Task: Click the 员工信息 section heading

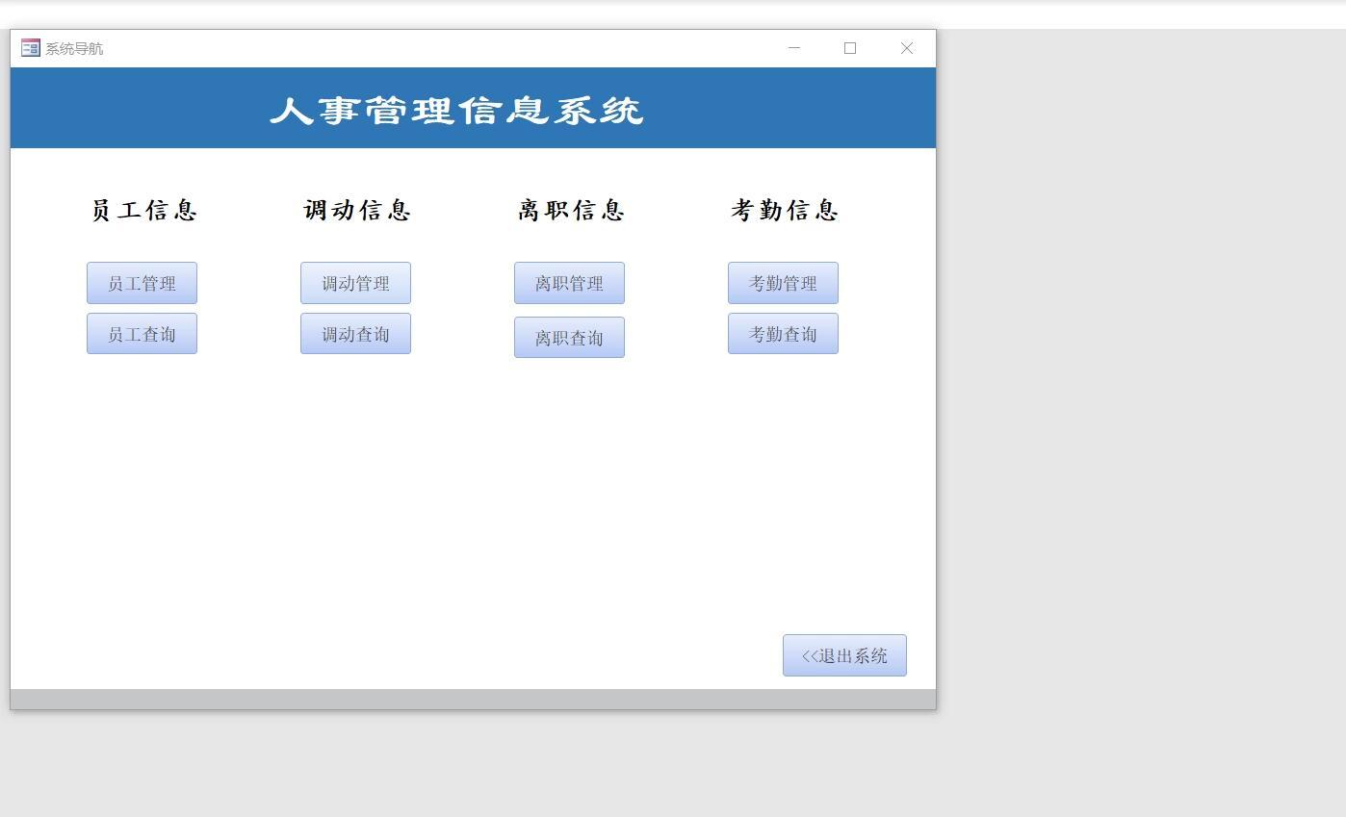Action: coord(144,210)
